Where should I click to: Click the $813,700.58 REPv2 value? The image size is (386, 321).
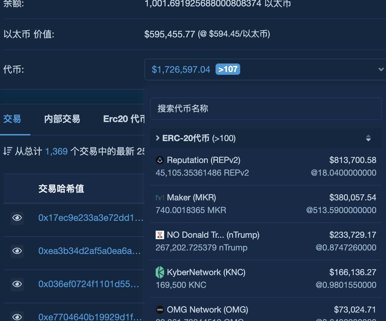click(x=353, y=160)
